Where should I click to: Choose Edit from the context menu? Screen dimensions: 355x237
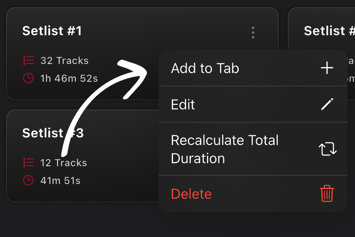183,104
